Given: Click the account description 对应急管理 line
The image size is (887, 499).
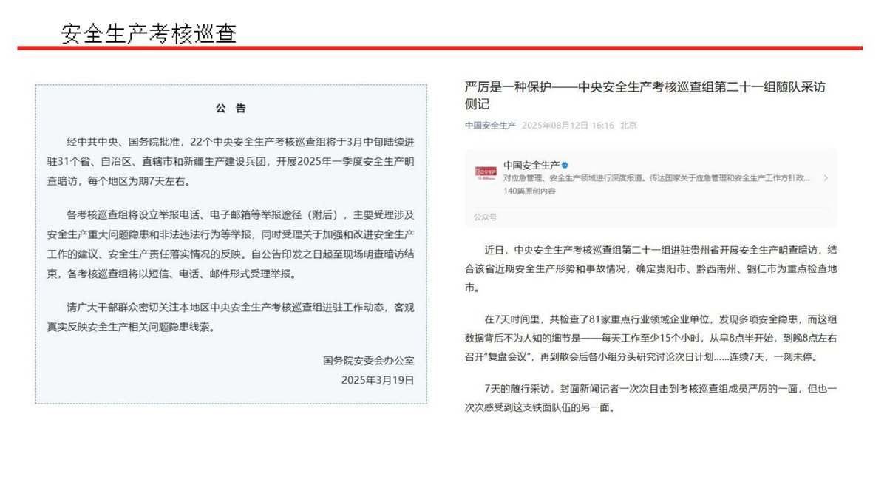Looking at the screenshot, I should pyautogui.click(x=656, y=178).
